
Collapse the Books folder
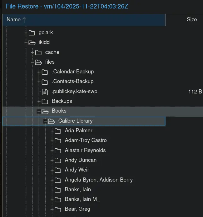pos(39,111)
